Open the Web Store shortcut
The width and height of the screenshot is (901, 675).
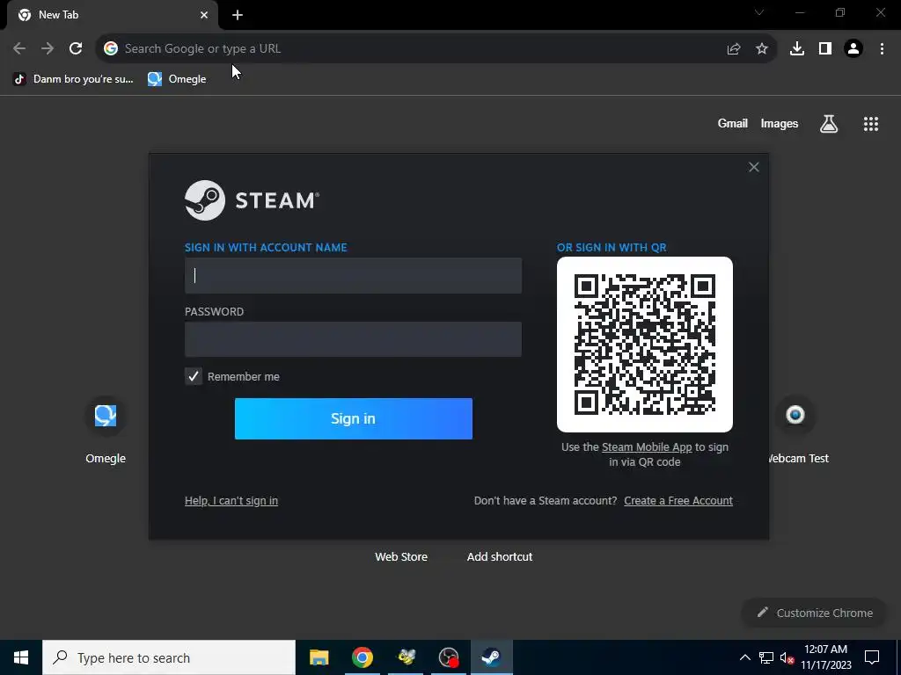(x=401, y=556)
